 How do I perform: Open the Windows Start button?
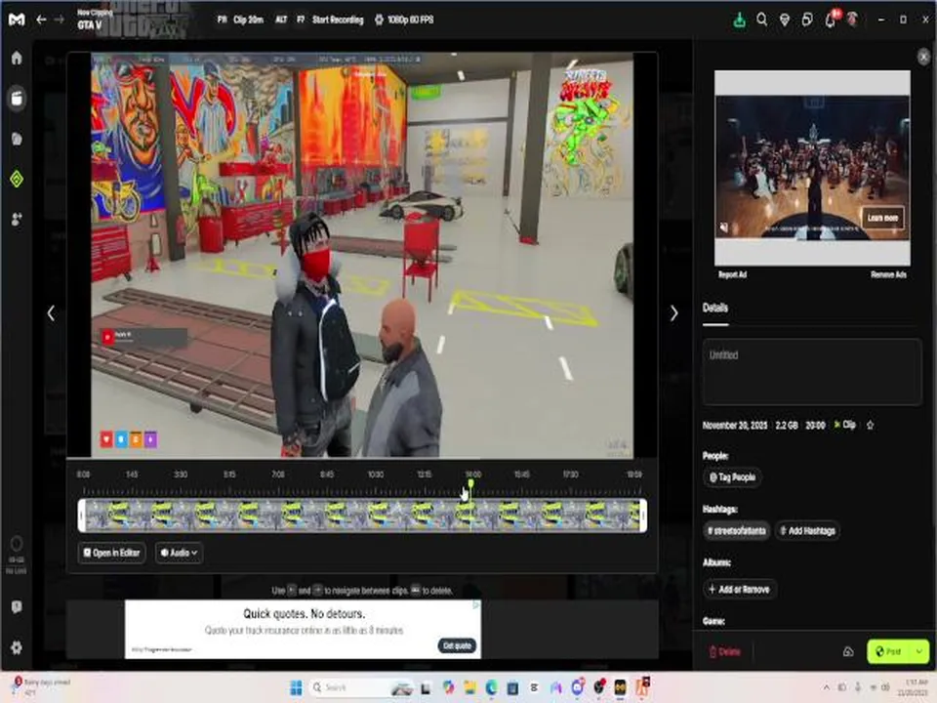pyautogui.click(x=296, y=687)
